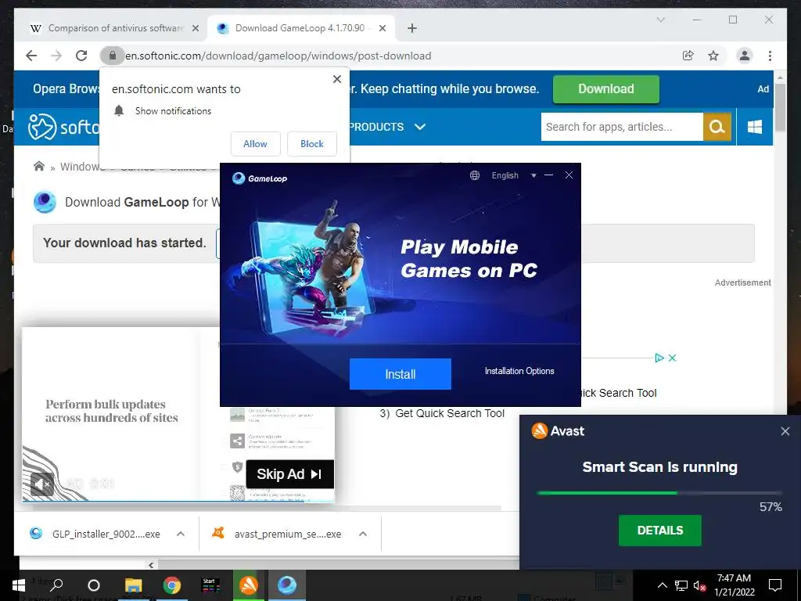Screen dimensions: 801x601
Task: Click the AdChoices triangle icon
Action: click(659, 358)
